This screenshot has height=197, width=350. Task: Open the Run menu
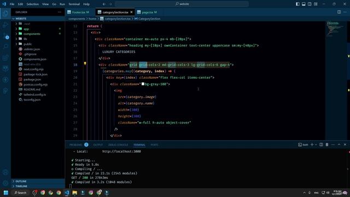tap(62, 4)
